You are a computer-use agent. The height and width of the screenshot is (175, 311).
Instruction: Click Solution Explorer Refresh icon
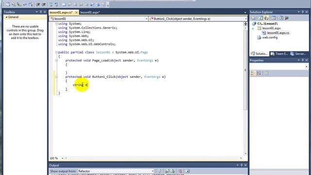[x=260, y=18]
